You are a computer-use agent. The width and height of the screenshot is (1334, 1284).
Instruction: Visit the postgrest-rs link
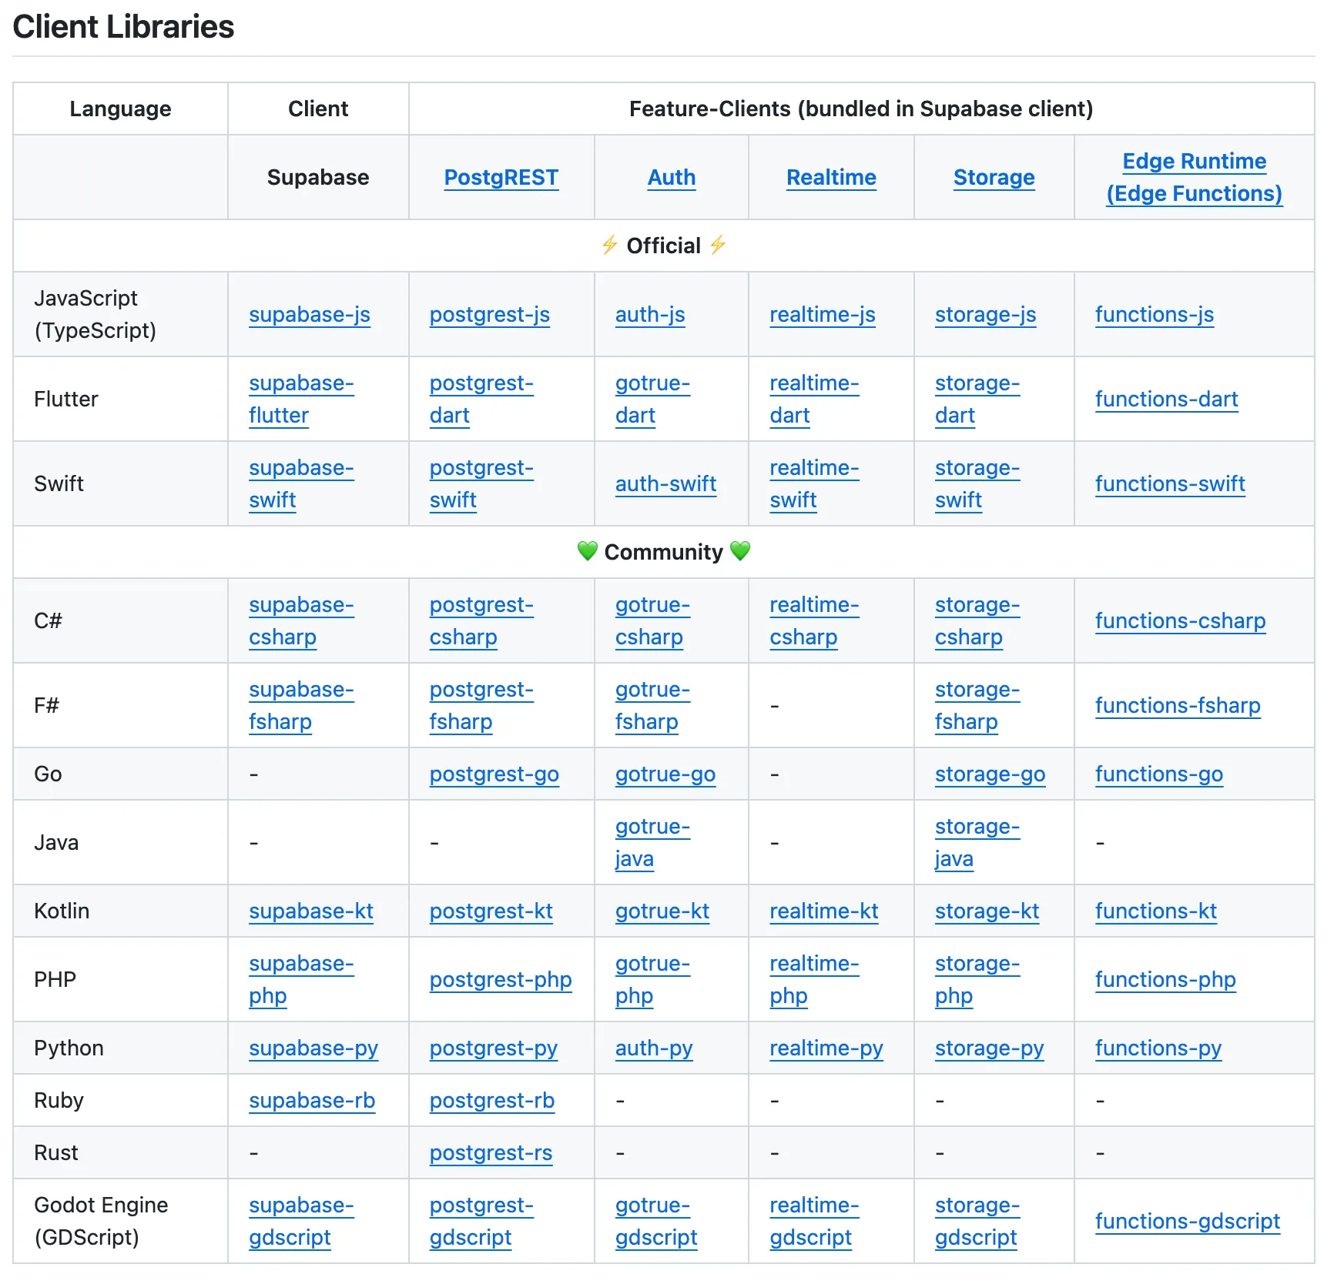pyautogui.click(x=491, y=1152)
